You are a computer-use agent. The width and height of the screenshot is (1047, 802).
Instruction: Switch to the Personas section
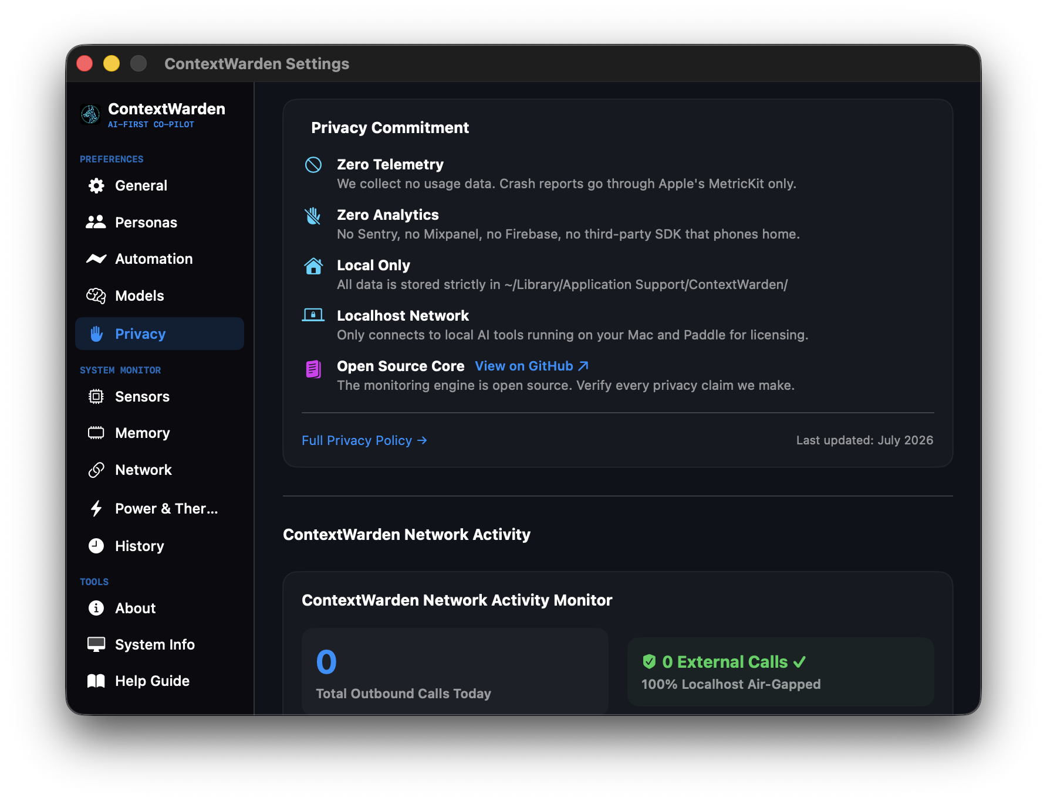coord(160,222)
